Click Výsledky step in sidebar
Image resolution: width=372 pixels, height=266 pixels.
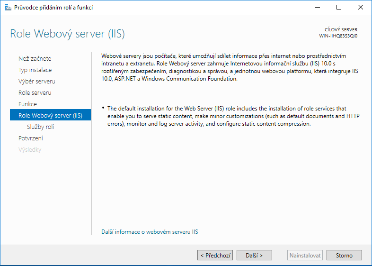click(30, 150)
